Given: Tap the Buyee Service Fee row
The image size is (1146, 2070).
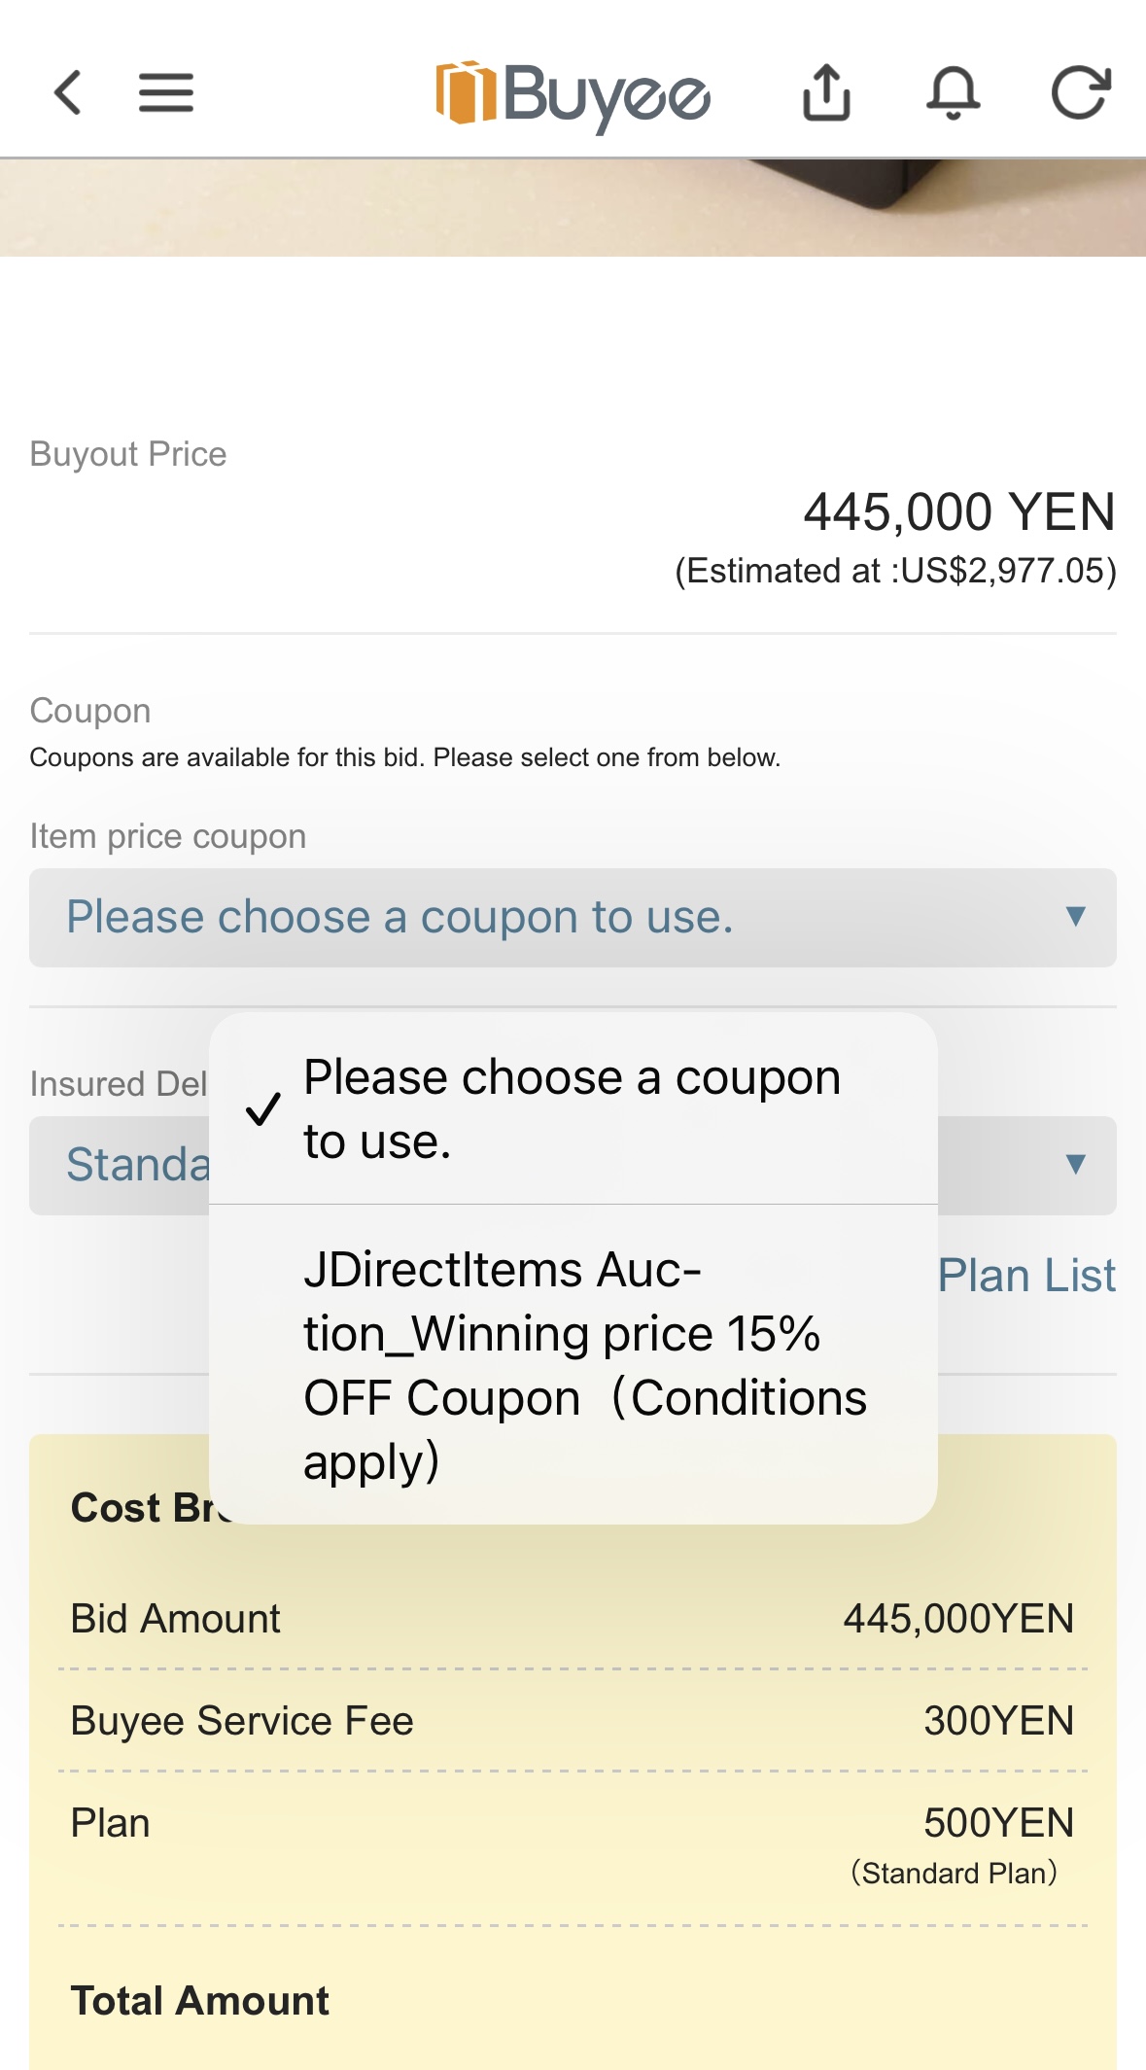Looking at the screenshot, I should (572, 1721).
